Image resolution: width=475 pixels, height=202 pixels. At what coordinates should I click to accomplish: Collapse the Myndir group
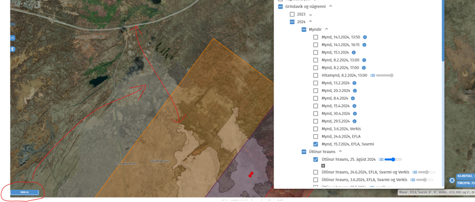(327, 29)
